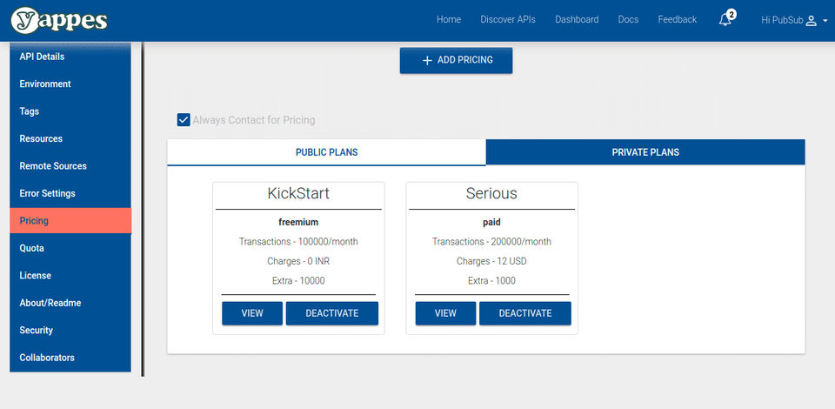Click the Add Pricing button
Viewport: 835px width, 409px height.
(456, 60)
